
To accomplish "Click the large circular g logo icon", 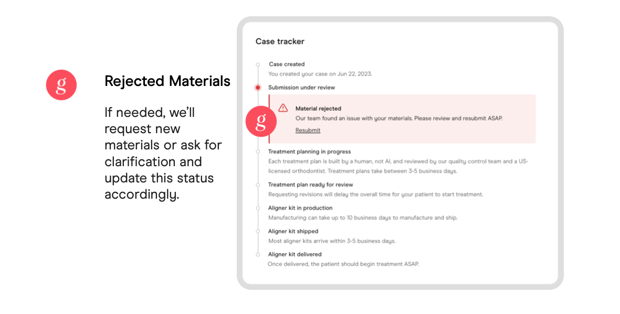I will [x=61, y=84].
